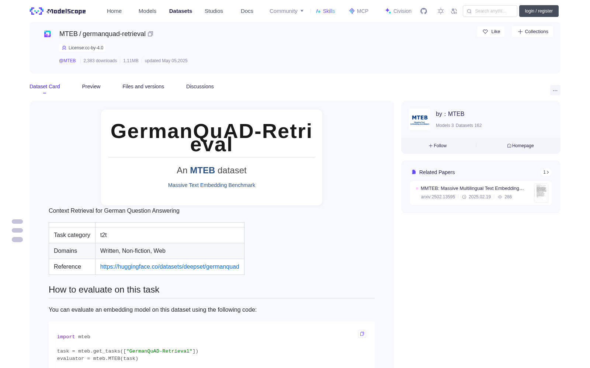The width and height of the screenshot is (590, 368).
Task: Open the Discussions tab
Action: pos(200,86)
